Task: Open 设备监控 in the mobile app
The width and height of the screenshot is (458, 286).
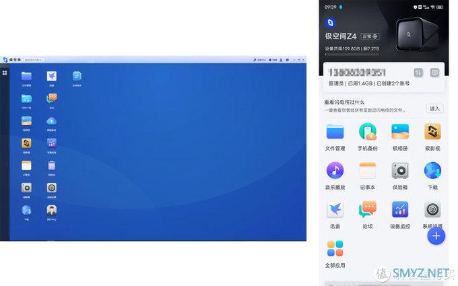Action: point(400,209)
